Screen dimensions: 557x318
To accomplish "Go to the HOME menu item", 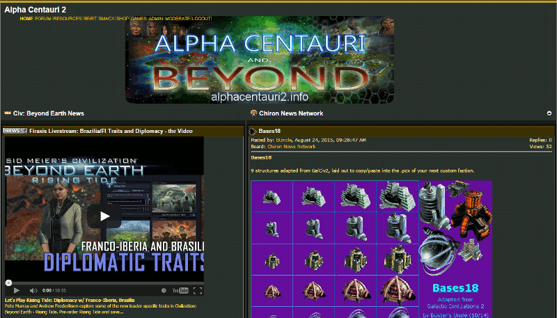I will point(26,19).
